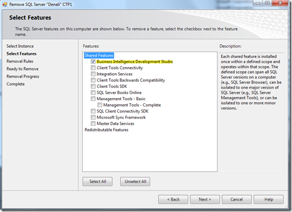
Task: Open Help for this wizard
Action: click(269, 200)
